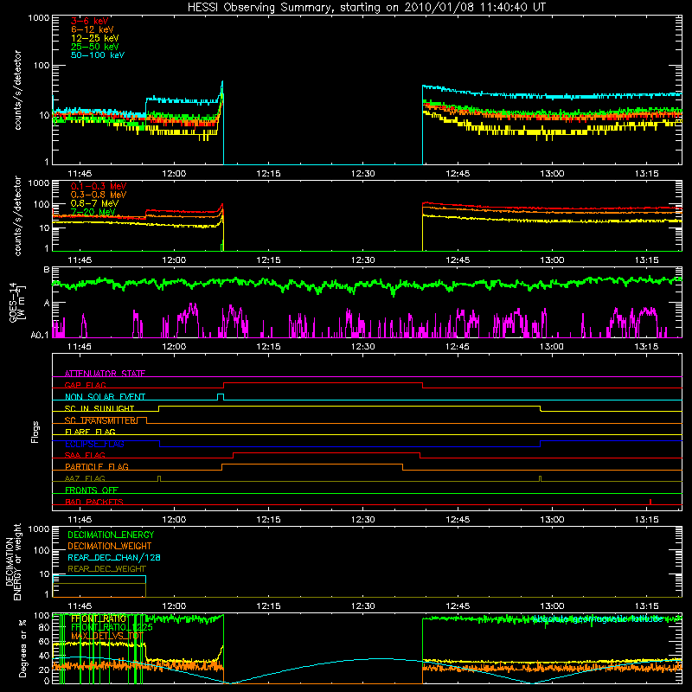692x692 pixels.
Task: Click the FRONTS_OFF flag label
Action: (x=92, y=490)
